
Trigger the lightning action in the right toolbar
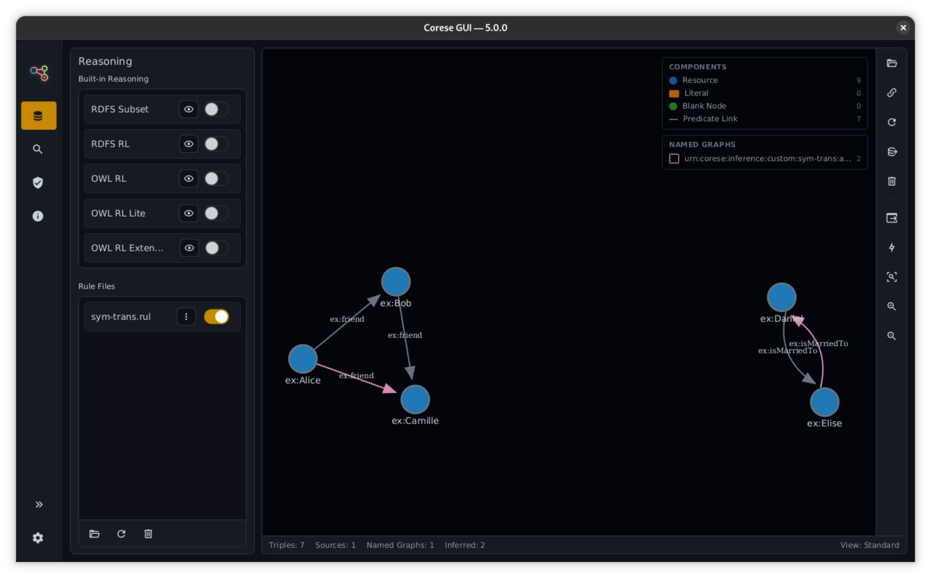coord(892,248)
